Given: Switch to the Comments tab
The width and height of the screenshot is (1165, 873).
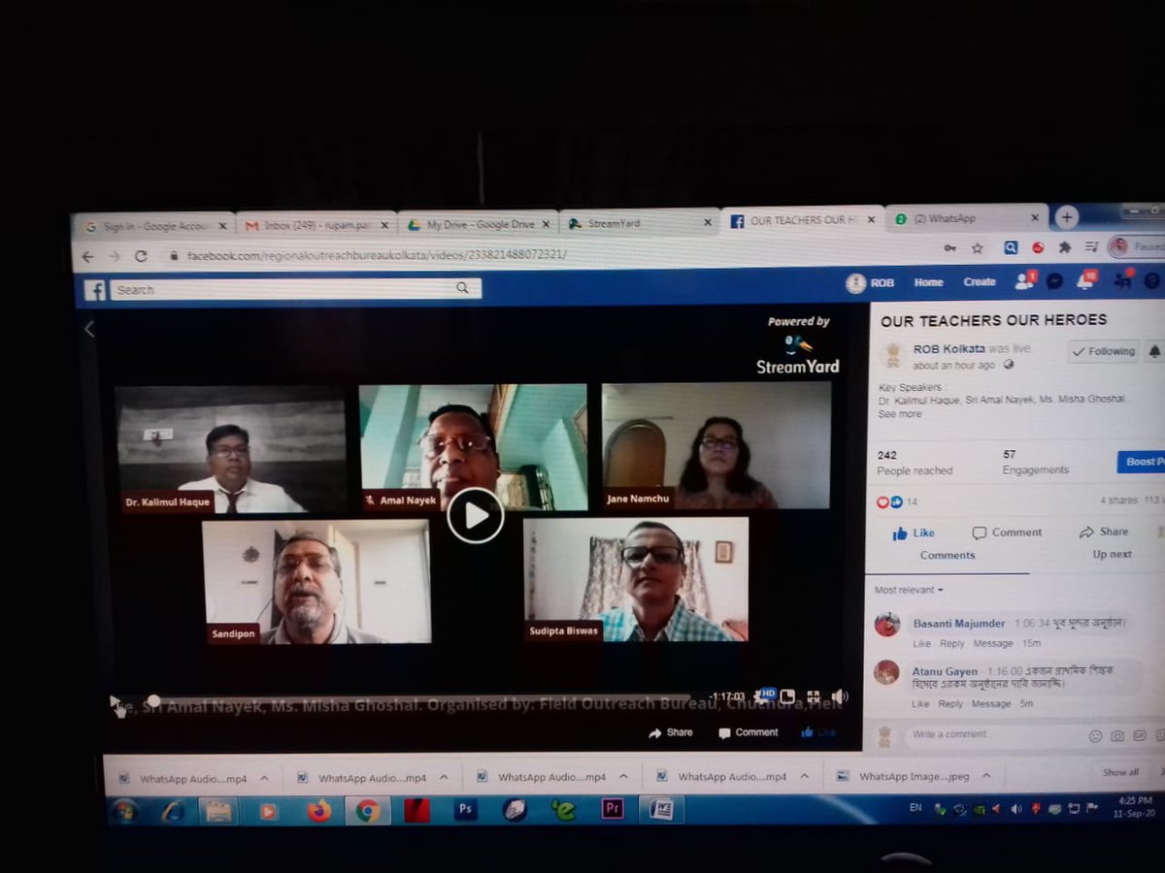Looking at the screenshot, I should [x=948, y=556].
